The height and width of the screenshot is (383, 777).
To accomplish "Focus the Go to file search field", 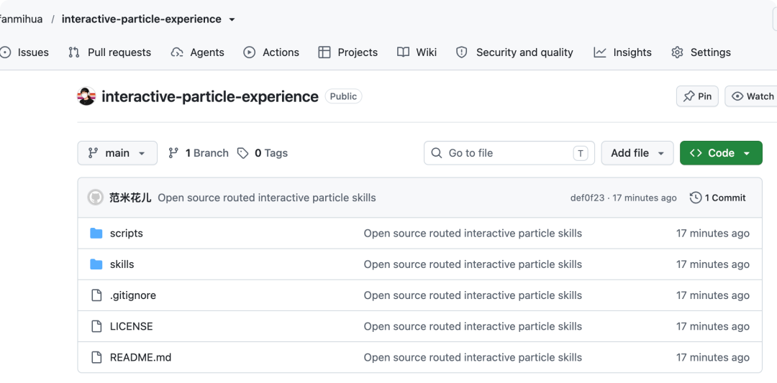I will tap(509, 153).
